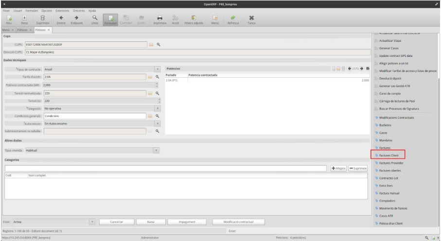Go to next record in Potències
The width and height of the screenshot is (441, 241).
(362, 69)
